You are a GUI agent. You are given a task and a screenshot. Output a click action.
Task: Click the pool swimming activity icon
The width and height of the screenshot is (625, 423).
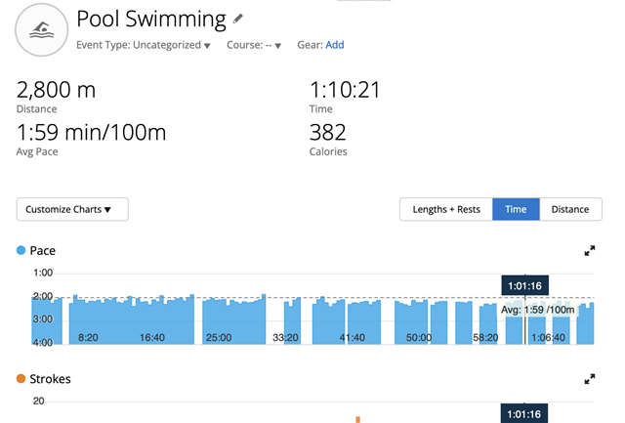pos(41,29)
